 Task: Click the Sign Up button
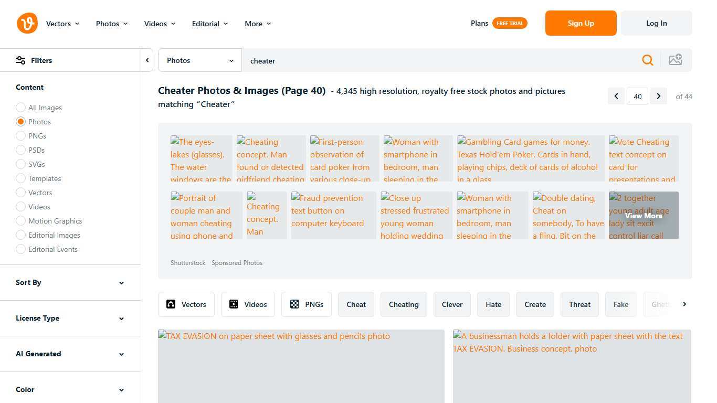pos(581,23)
